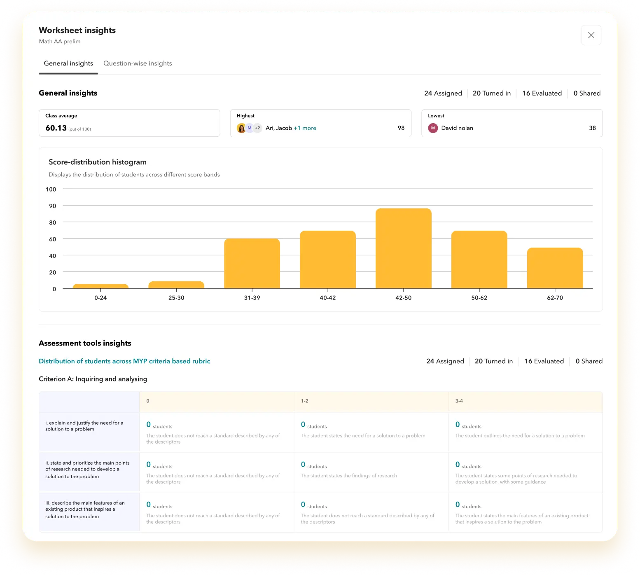Image resolution: width=640 pixels, height=575 pixels.
Task: Click the first avatar photo in Highest card
Action: click(241, 128)
